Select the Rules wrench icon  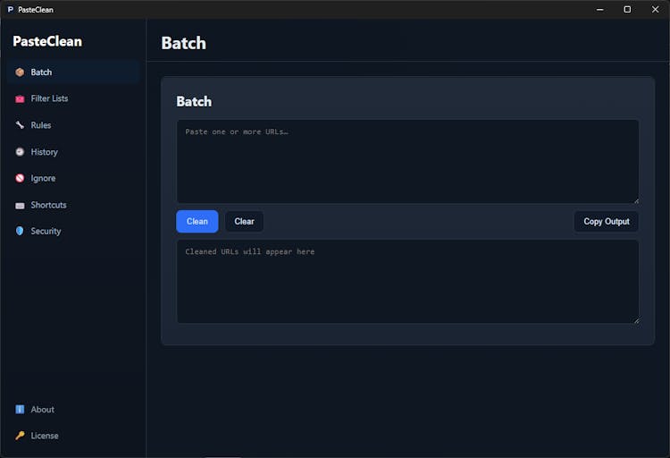point(20,125)
